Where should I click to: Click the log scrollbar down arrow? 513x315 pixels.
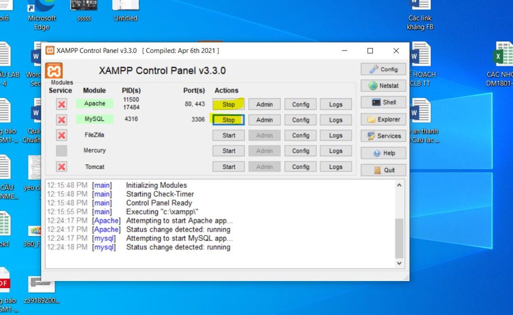tap(399, 263)
